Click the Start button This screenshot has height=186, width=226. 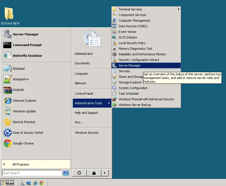click(8, 183)
